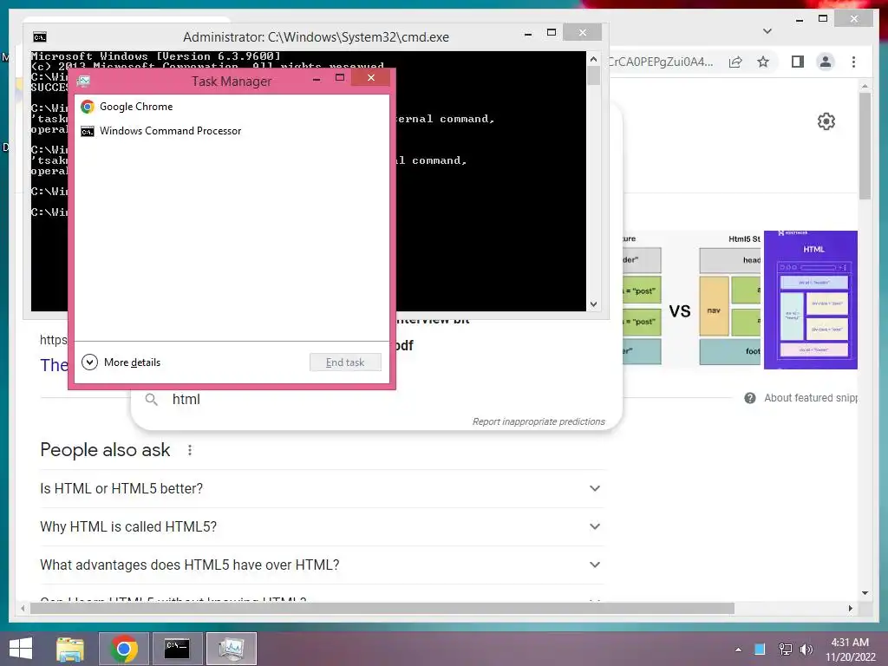The height and width of the screenshot is (666, 888).
Task: Open the purple HTML structure image thumbnail
Action: click(811, 299)
